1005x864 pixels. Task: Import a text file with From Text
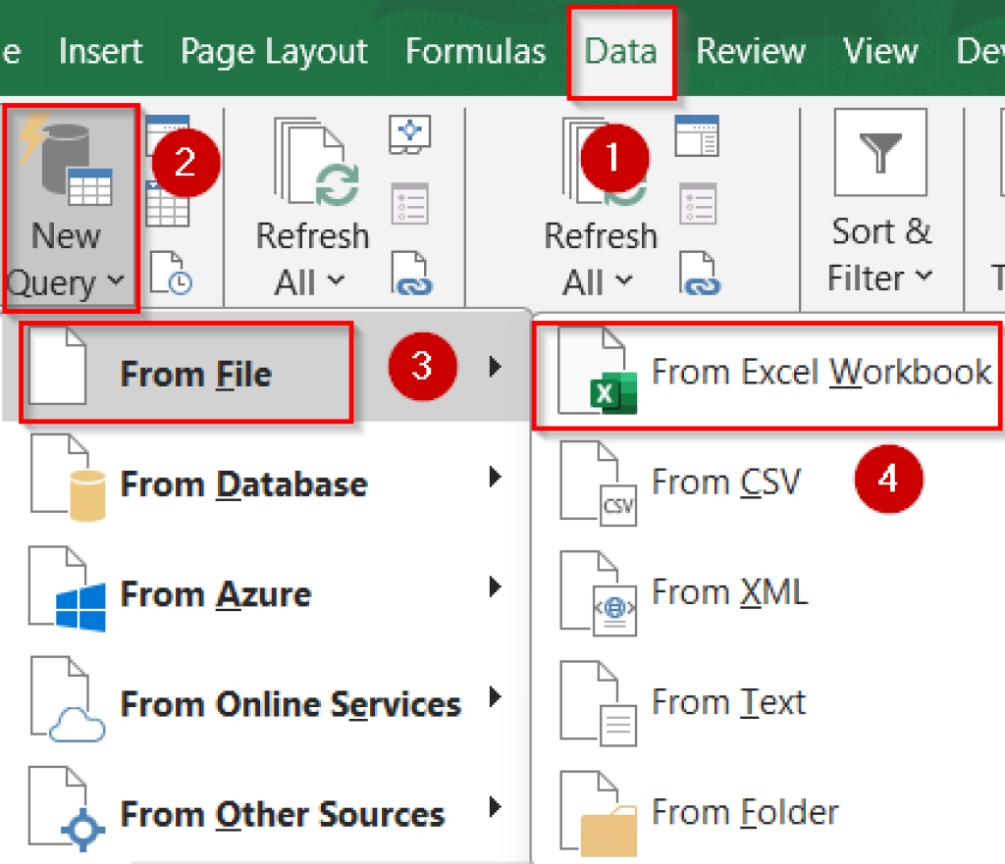point(728,701)
